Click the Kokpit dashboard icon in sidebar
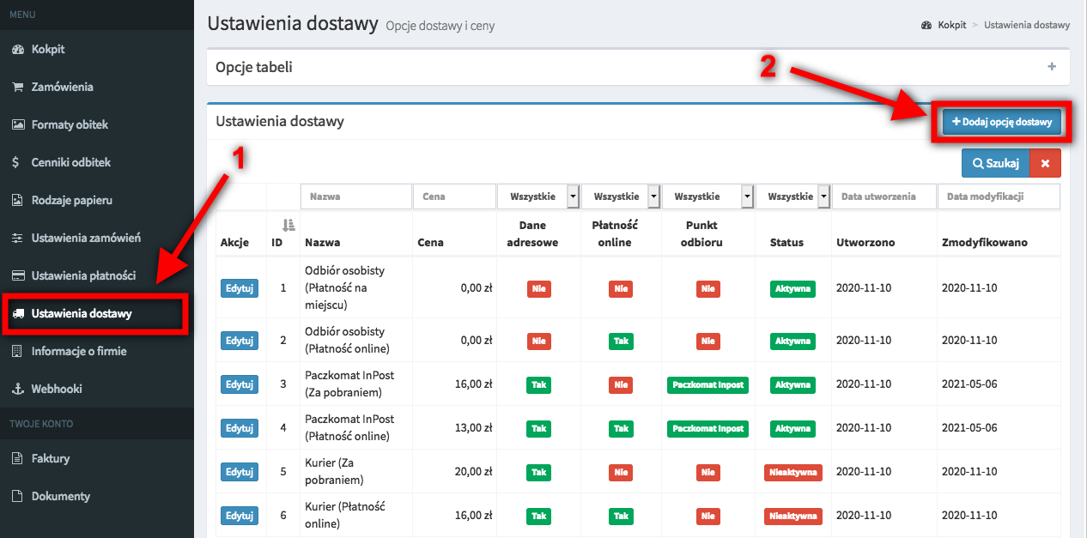This screenshot has width=1087, height=538. (x=17, y=50)
